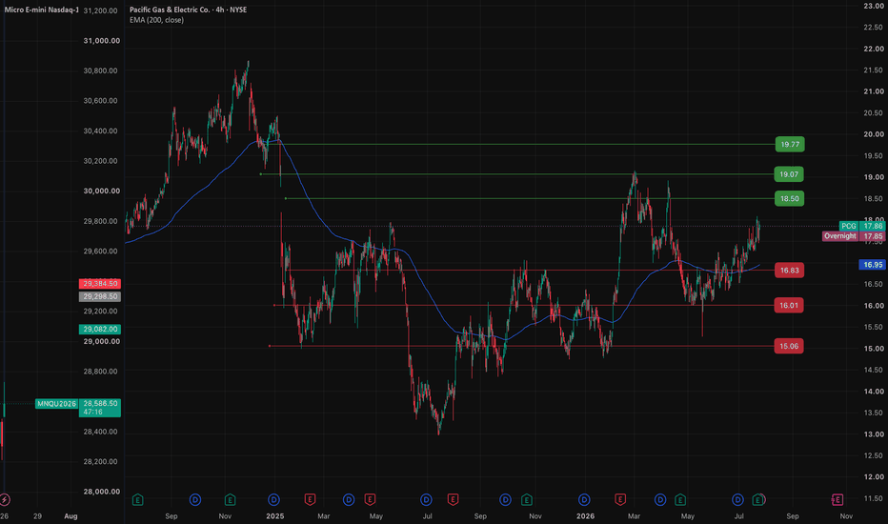
Task: Open the green earnings marker near May 2026
Action: tap(680, 499)
